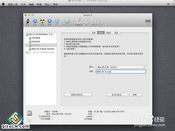Select the Untitled volume in sidebar

(41, 41)
